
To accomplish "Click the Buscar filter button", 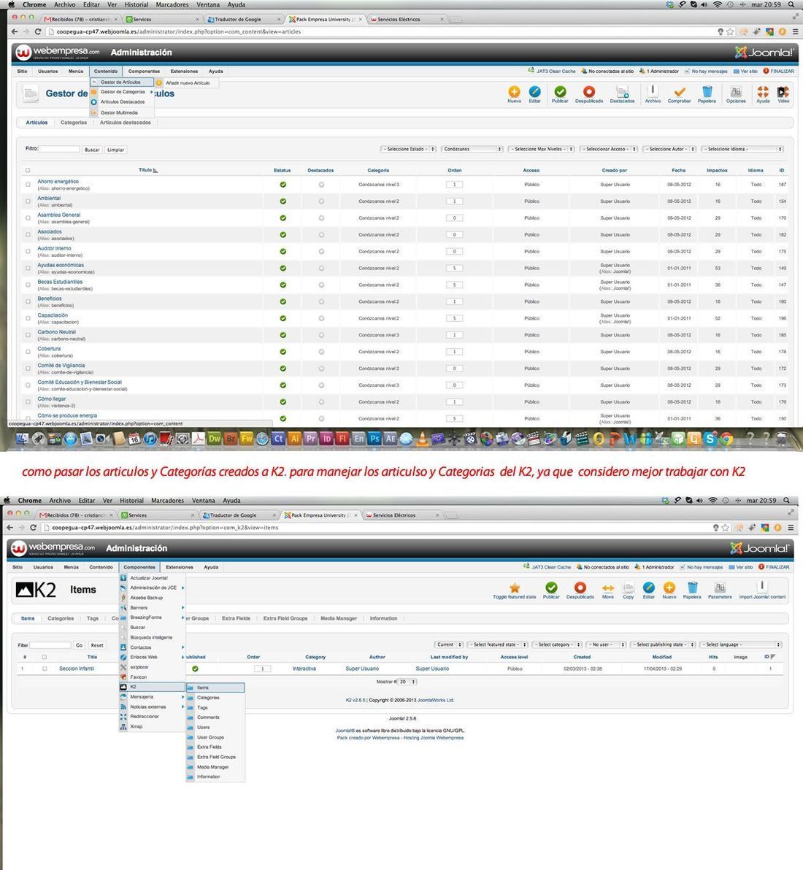I will pyautogui.click(x=92, y=150).
